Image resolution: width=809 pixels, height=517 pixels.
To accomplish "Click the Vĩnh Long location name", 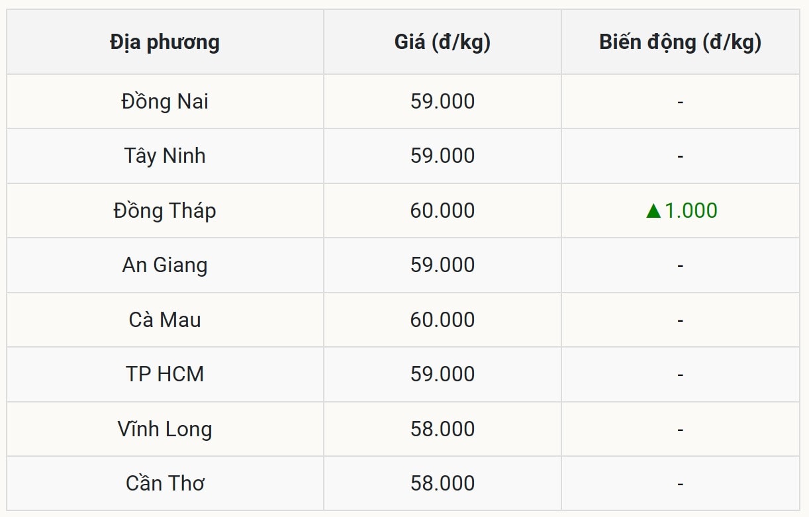I will pyautogui.click(x=165, y=430).
